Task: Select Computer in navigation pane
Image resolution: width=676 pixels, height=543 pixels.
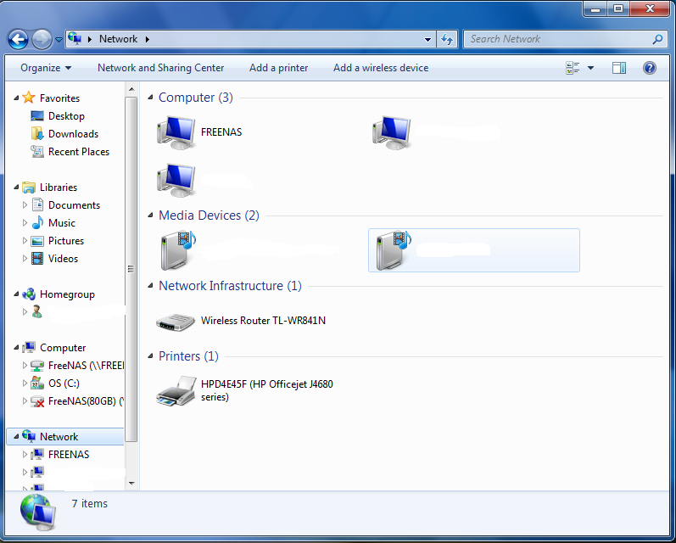Action: 63,348
